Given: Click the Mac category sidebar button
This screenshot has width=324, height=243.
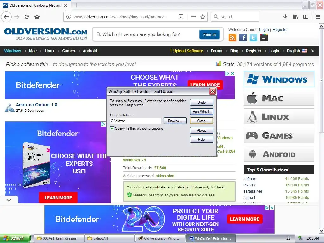Looking at the screenshot, I should pos(279,98).
